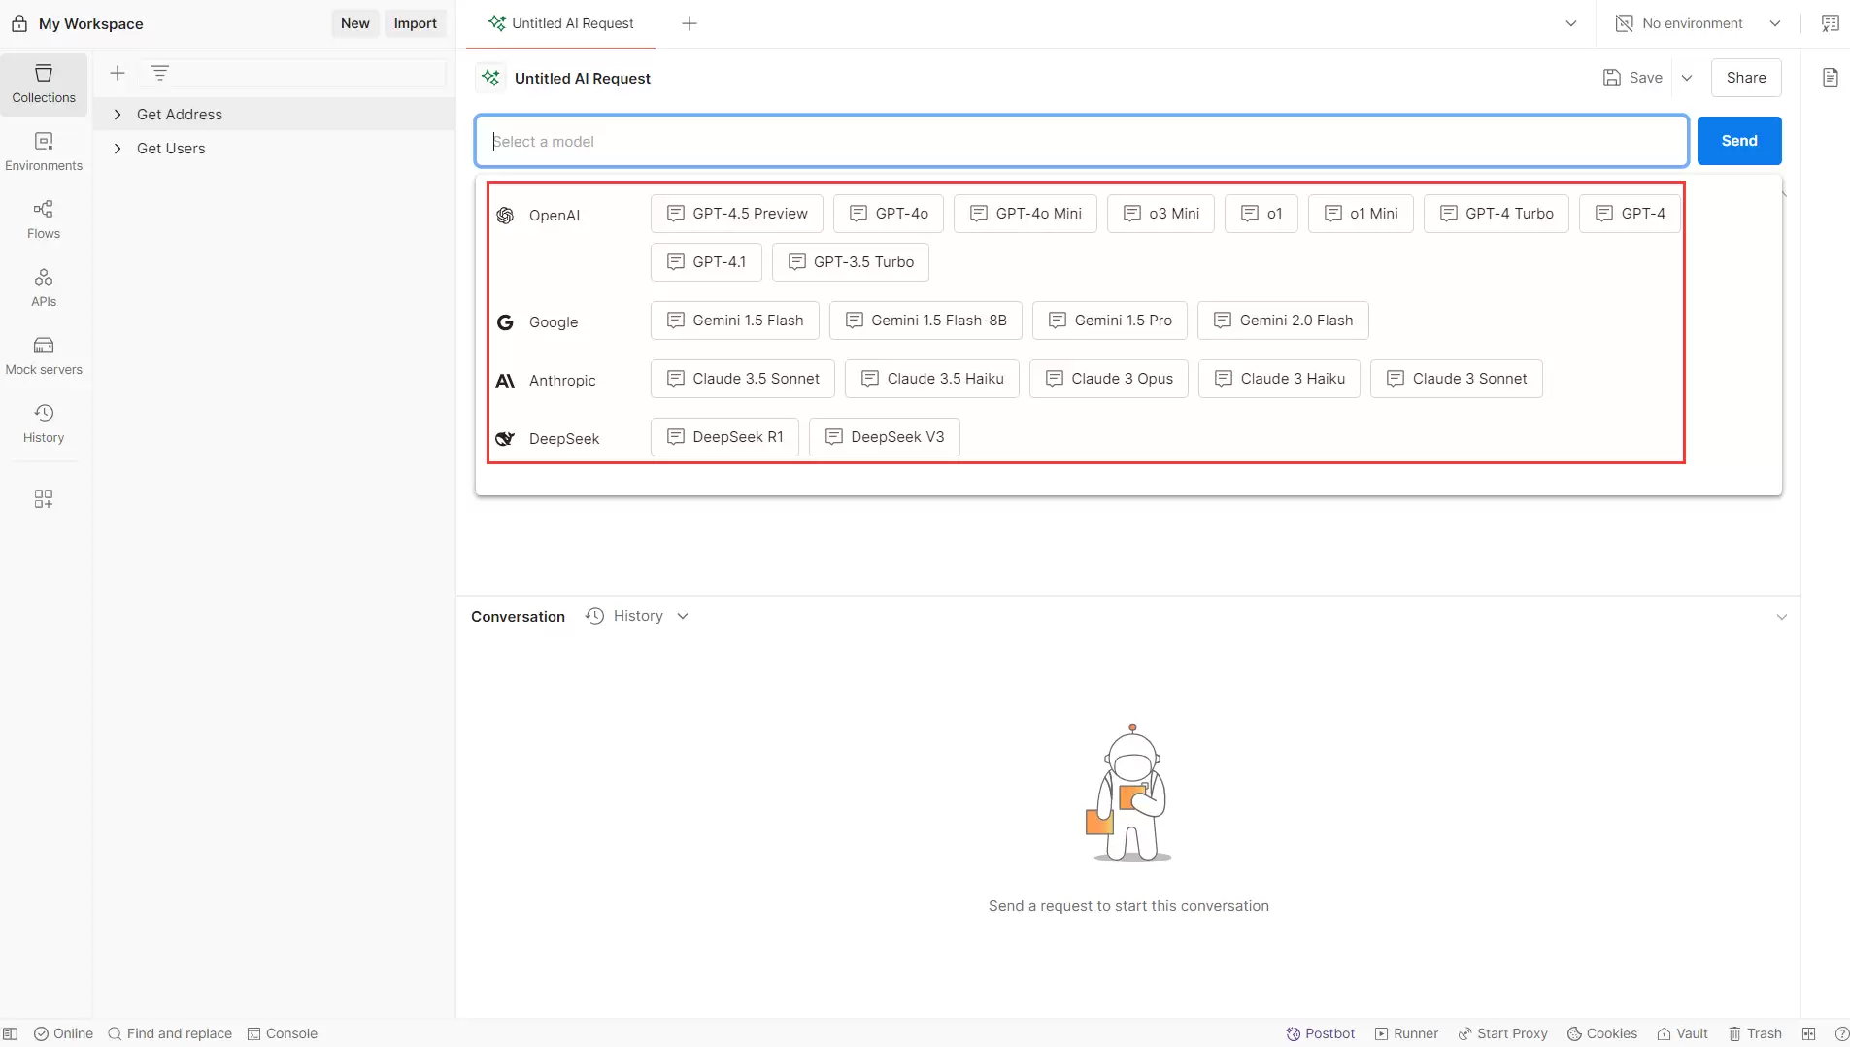1850x1047 pixels.
Task: Choose Claude 3.5 Sonnet model
Action: [743, 379]
